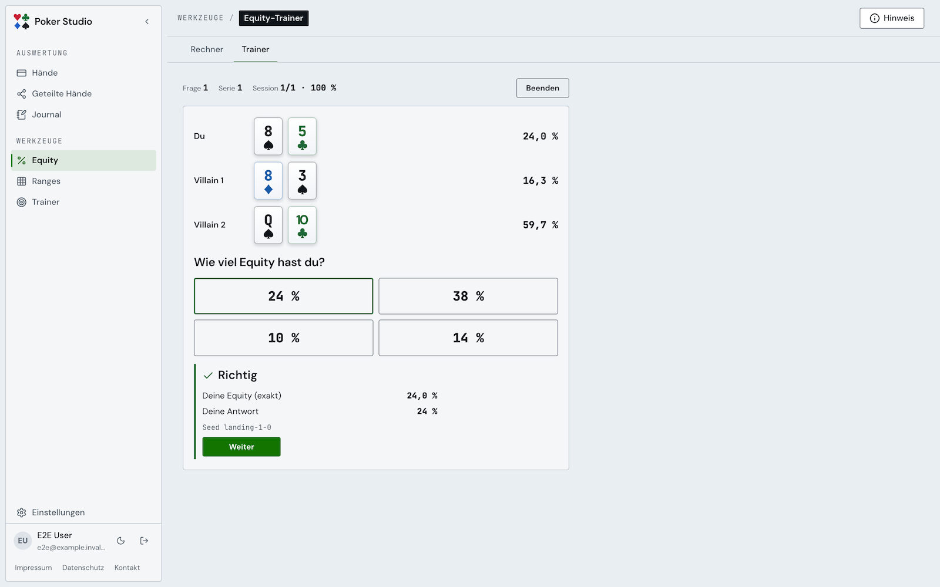
Task: Switch to the Rechner tab
Action: pyautogui.click(x=207, y=49)
